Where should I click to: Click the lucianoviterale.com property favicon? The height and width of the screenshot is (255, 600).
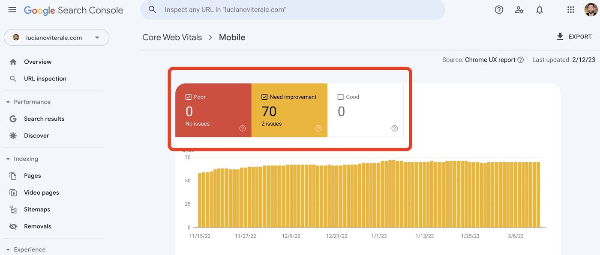[16, 38]
